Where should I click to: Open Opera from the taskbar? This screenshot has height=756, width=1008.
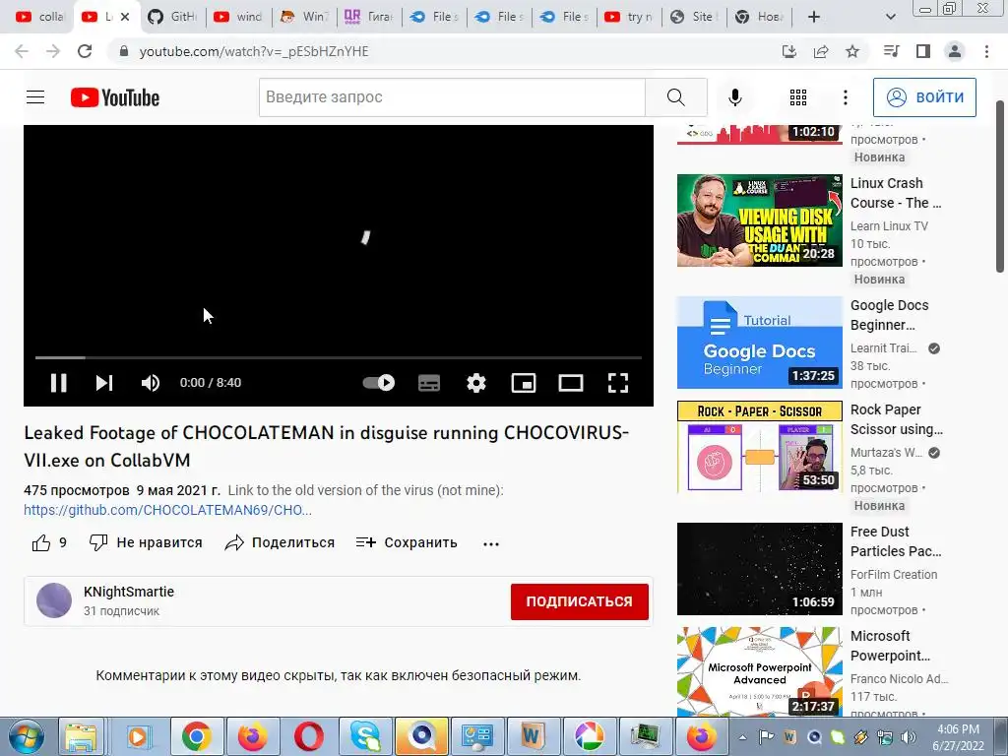pos(308,736)
